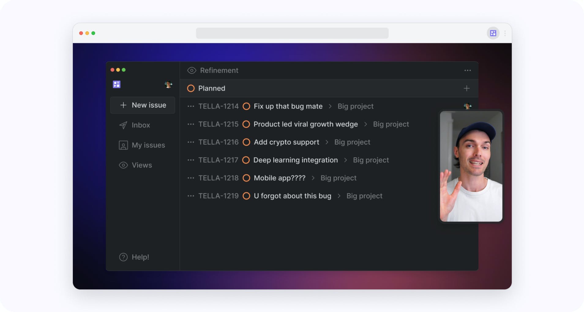Viewport: 584px width, 312px height.
Task: Change status circle of U forgot about this bug
Action: (246, 196)
